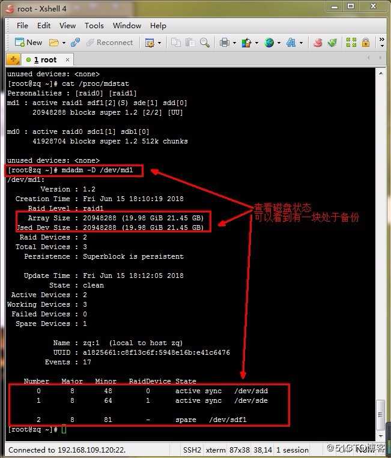Click the terminal scrollbar up arrow

click(x=380, y=73)
